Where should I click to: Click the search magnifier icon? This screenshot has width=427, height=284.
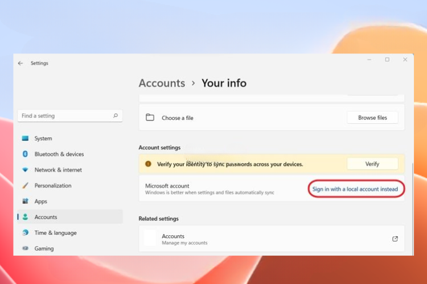click(116, 115)
